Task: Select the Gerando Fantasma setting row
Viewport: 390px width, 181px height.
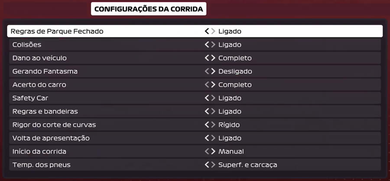Action: [195, 71]
